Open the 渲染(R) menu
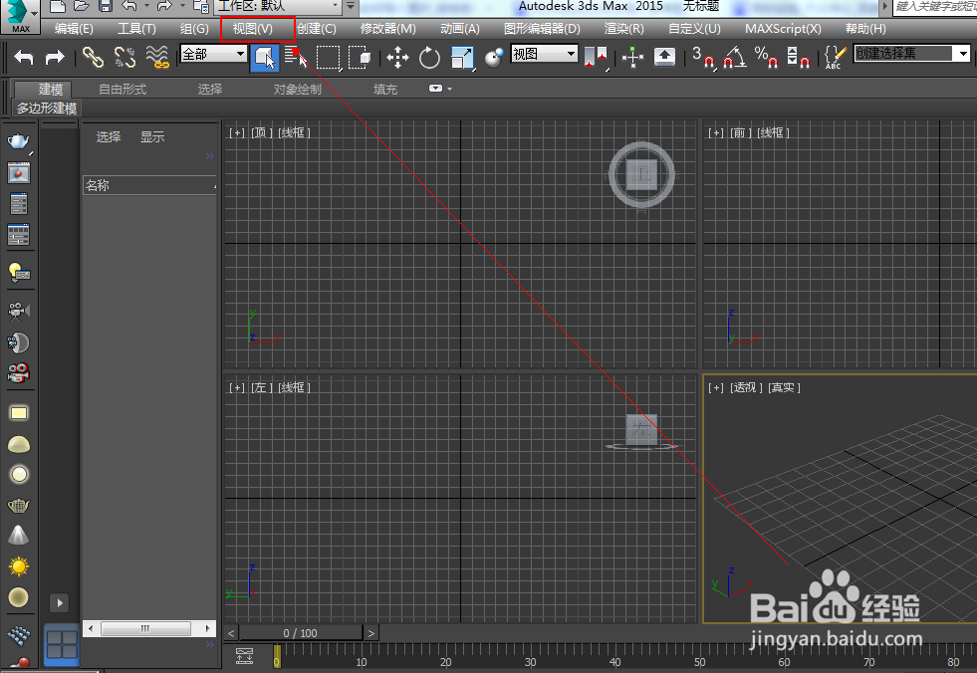 (x=623, y=29)
